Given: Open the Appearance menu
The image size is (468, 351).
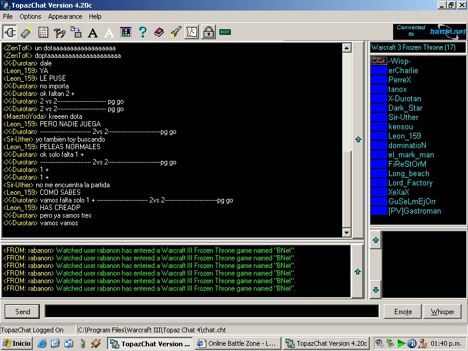Looking at the screenshot, I should (65, 16).
